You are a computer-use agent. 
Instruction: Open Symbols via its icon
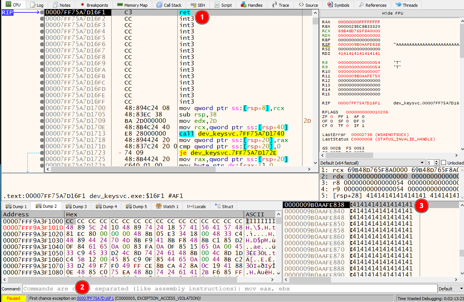329,5
